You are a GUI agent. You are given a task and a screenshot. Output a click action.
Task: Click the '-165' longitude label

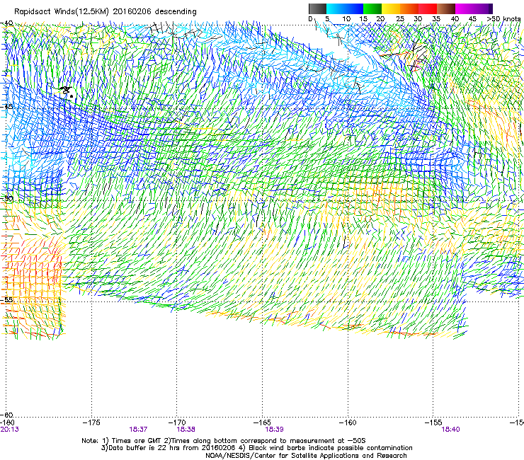click(x=262, y=422)
